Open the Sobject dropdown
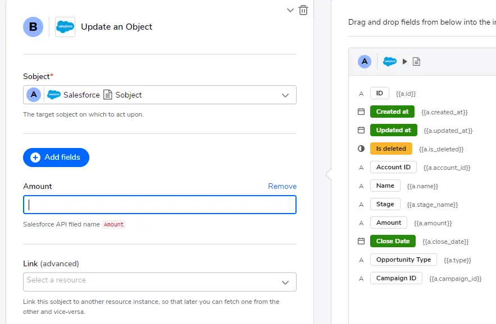Screen dimensions: 496x324 [286, 94]
